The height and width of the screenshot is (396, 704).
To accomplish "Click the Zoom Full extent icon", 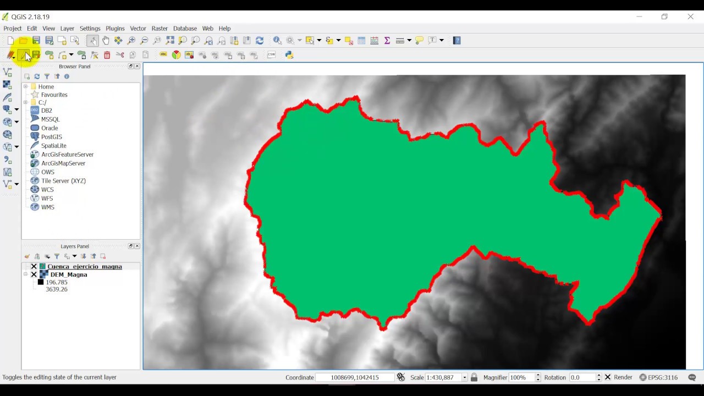I will click(x=170, y=41).
